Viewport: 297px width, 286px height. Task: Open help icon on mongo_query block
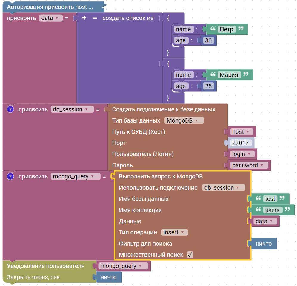(x=10, y=176)
